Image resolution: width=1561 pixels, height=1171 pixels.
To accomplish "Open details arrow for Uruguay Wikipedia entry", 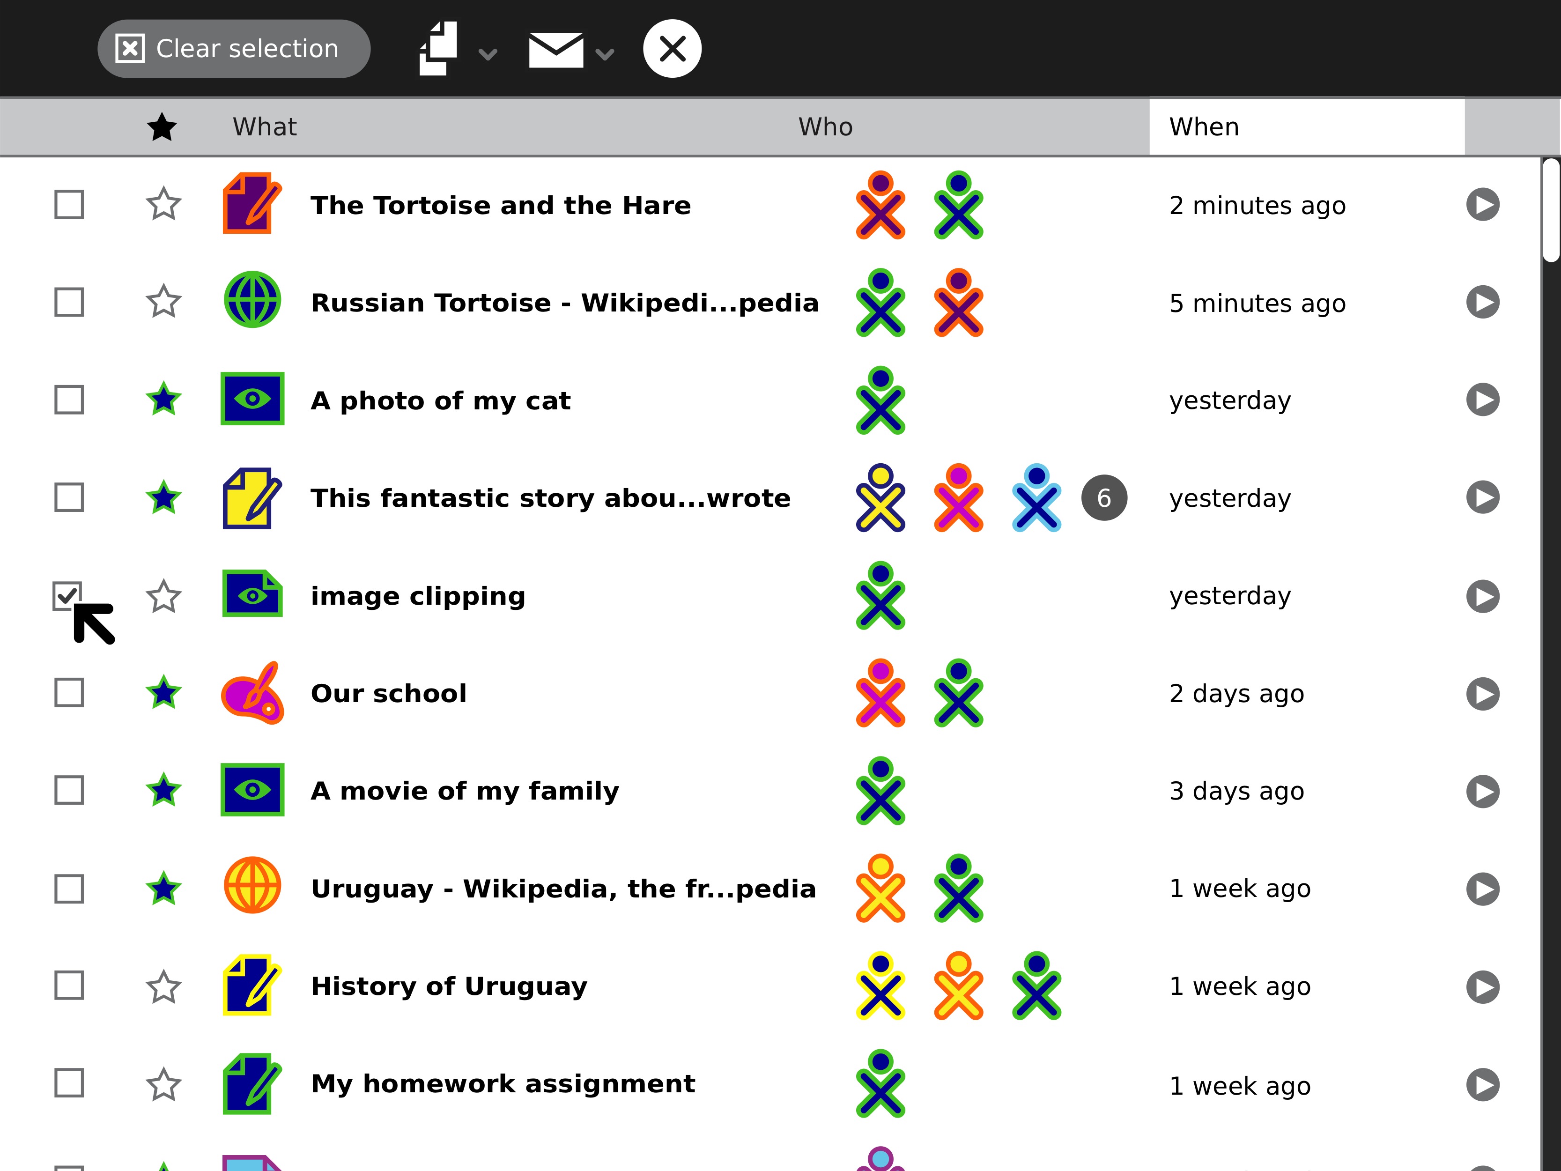I will (x=1483, y=889).
